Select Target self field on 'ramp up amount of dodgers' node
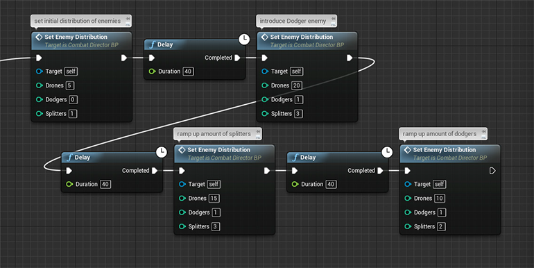Screen dimensions: 534x268 [x=440, y=184]
